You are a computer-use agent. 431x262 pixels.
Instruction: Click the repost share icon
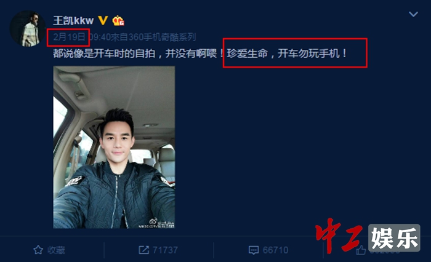pos(143,250)
